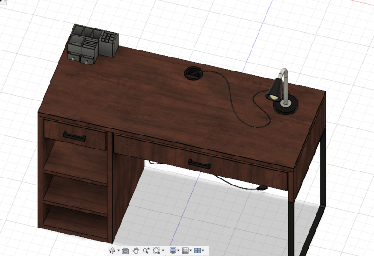This screenshot has height=256, width=374.
Task: Select the wide center drawer handle
Action: [x=200, y=164]
